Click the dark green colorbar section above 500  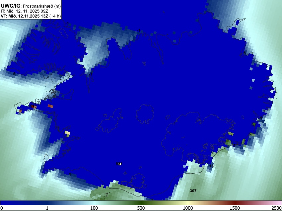coord(141,203)
